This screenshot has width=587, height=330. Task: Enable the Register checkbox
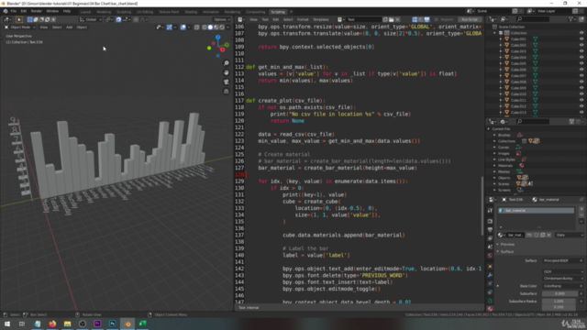(x=437, y=19)
